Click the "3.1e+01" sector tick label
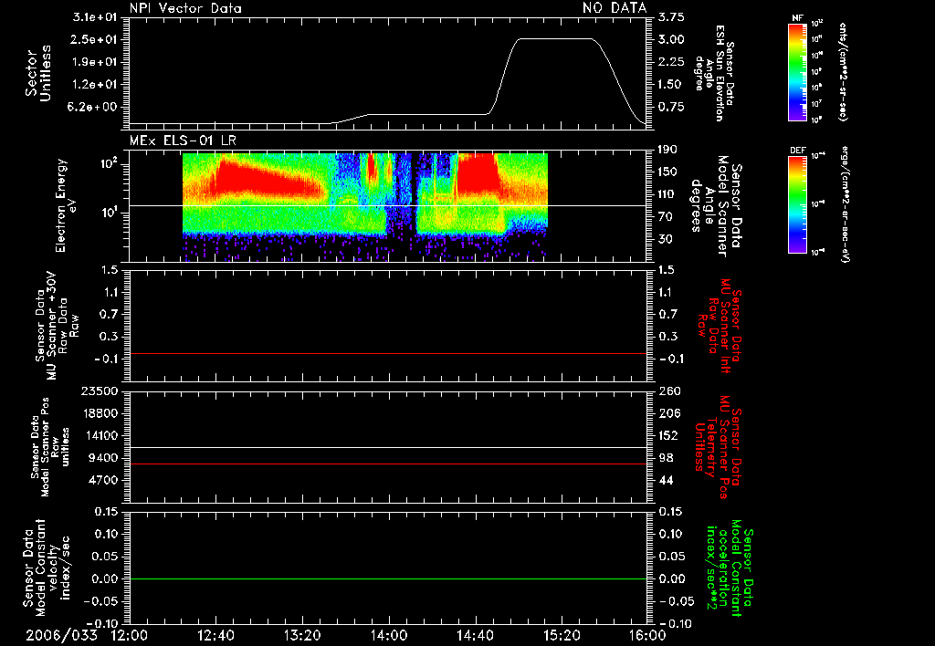The width and height of the screenshot is (935, 646). 95,17
